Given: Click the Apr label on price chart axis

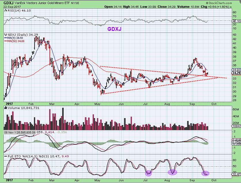Looking at the screenshot, I should [x=77, y=104].
